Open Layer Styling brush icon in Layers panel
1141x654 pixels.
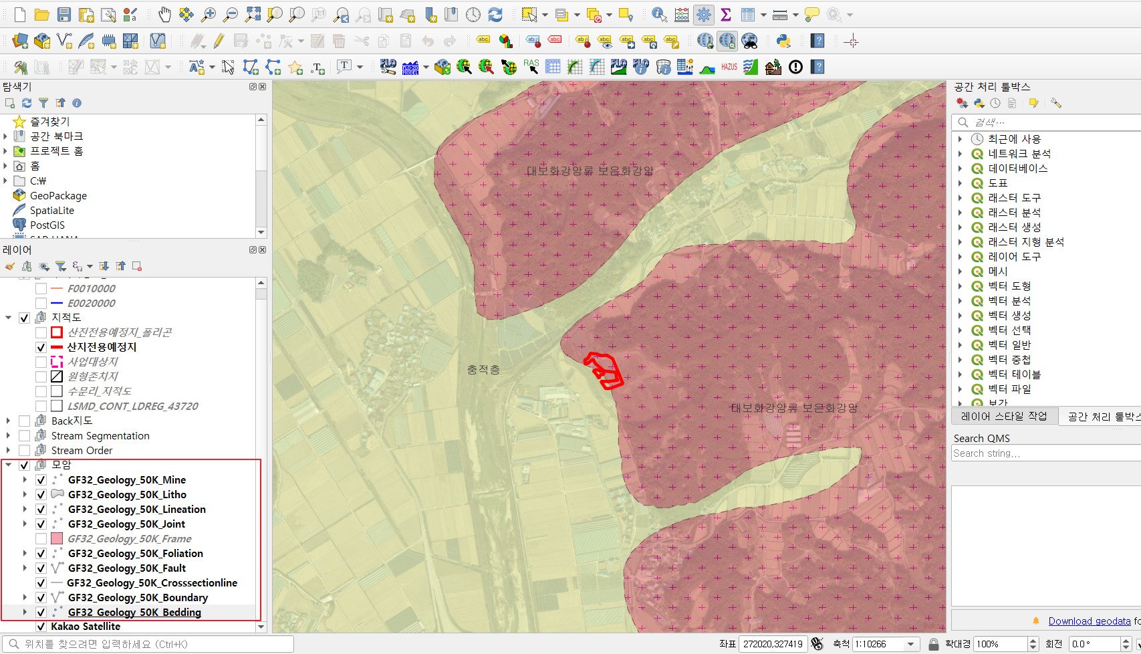[x=10, y=266]
